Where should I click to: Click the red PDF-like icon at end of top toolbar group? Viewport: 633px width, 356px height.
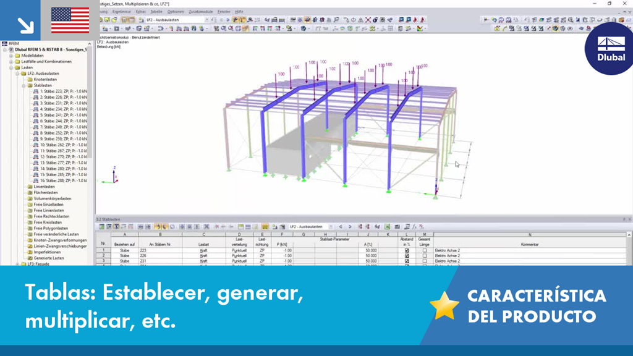[x=423, y=20]
